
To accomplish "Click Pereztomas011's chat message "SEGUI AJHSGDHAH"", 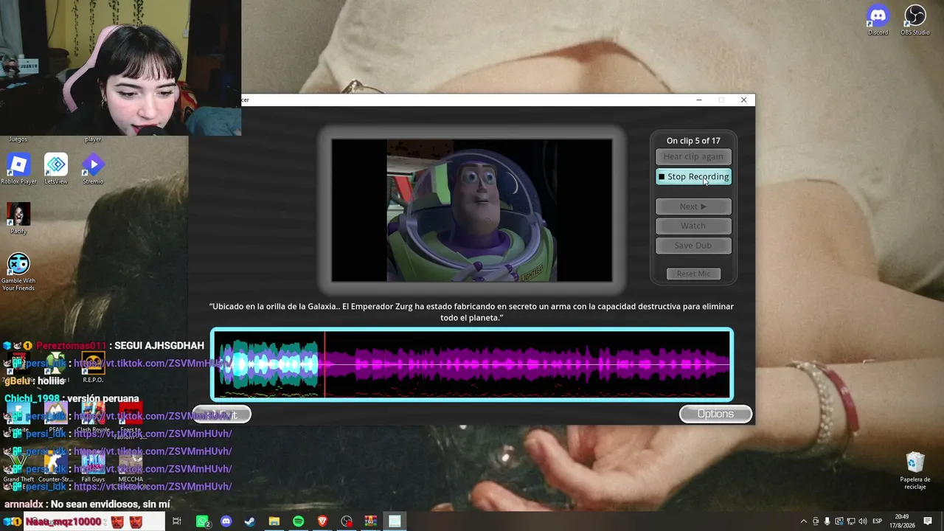I will tap(159, 346).
